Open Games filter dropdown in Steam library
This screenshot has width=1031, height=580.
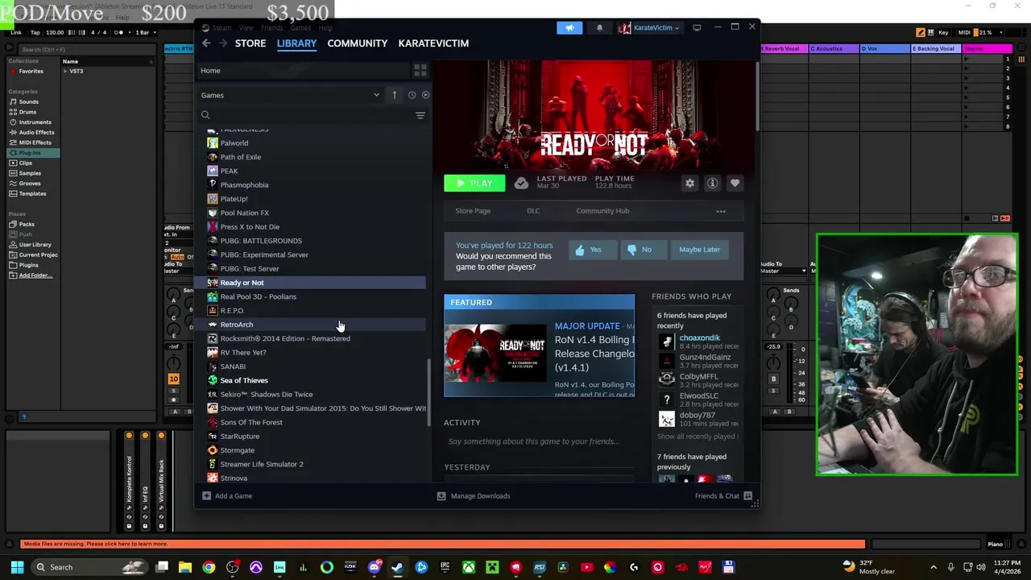(291, 95)
